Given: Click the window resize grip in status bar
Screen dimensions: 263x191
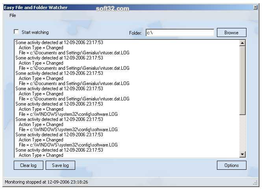Looking at the screenshot, I should pos(255,183).
